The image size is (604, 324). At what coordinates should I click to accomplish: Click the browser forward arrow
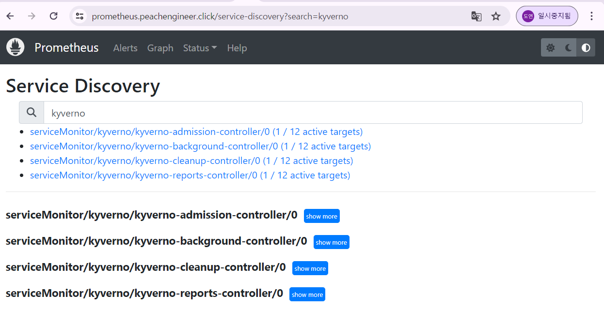[x=32, y=16]
